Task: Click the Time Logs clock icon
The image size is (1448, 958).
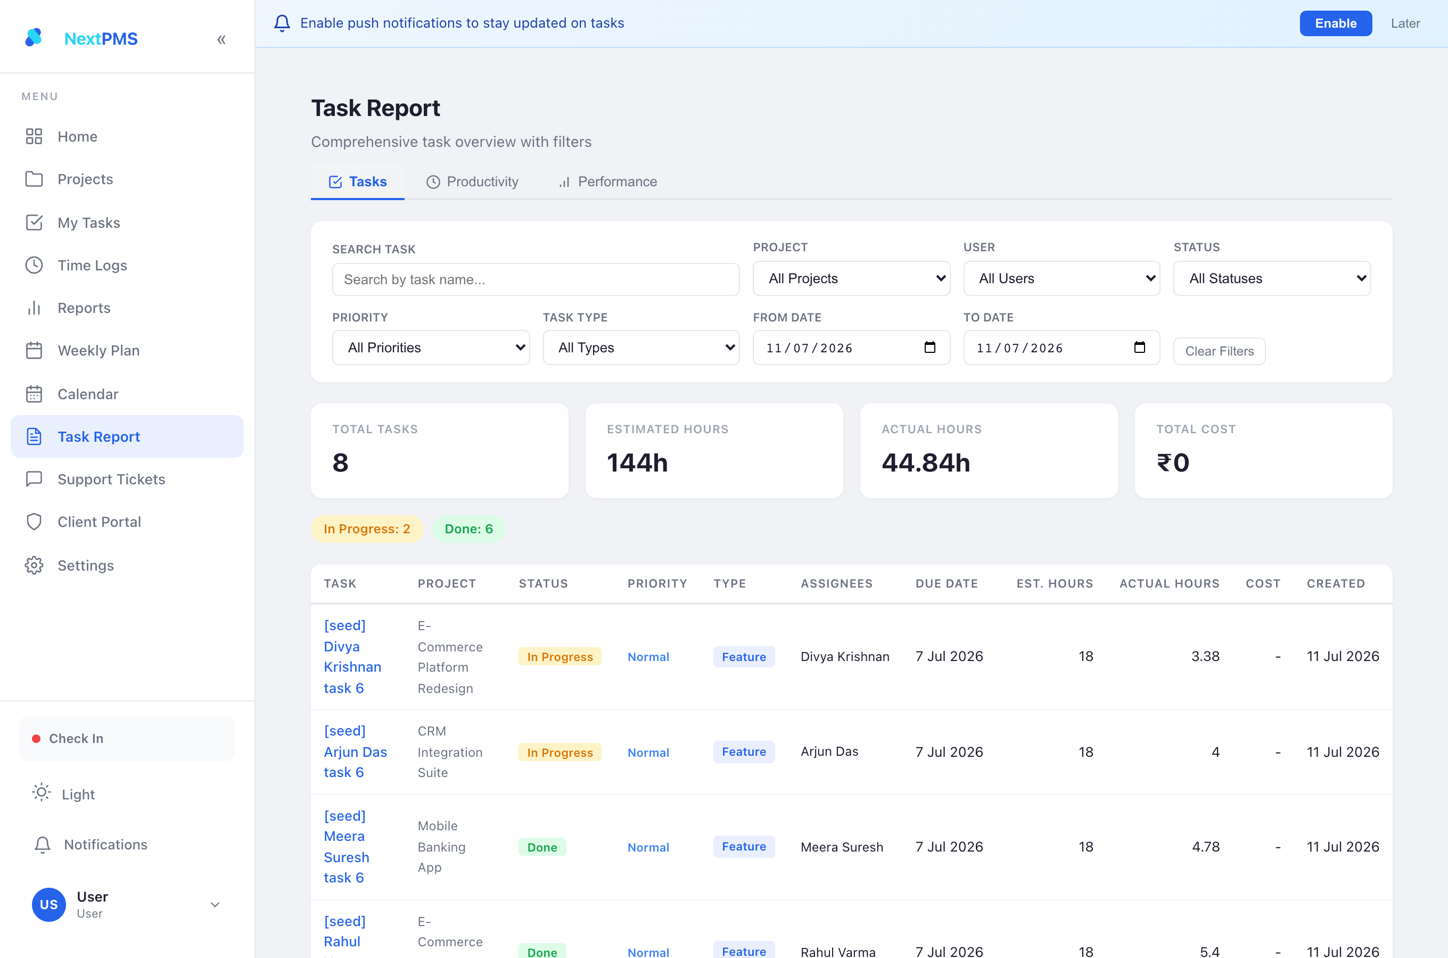Action: pyautogui.click(x=34, y=265)
